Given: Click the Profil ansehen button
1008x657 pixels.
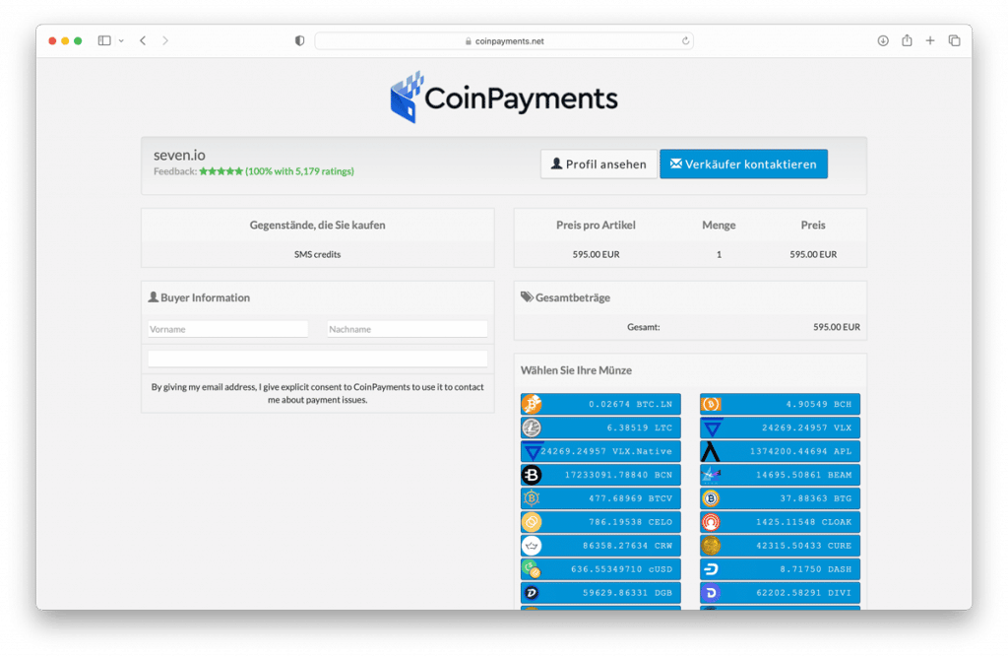Looking at the screenshot, I should pyautogui.click(x=598, y=164).
